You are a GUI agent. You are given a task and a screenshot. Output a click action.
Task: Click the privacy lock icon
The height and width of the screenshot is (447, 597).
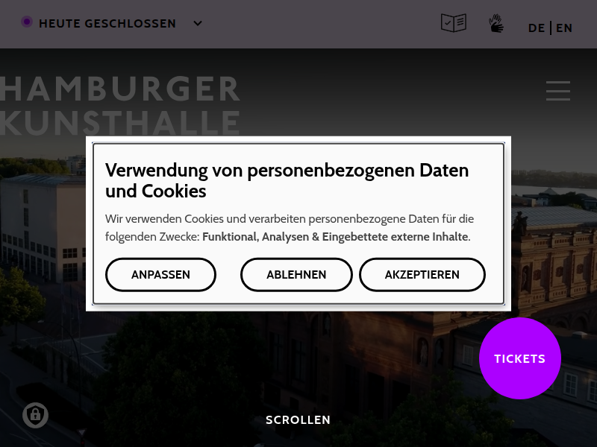(x=35, y=415)
